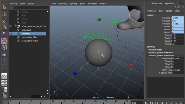Image resolution: width=185 pixels, height=104 pixels.
Task: Activate the Show Manipulator tool
Action: pos(4,61)
